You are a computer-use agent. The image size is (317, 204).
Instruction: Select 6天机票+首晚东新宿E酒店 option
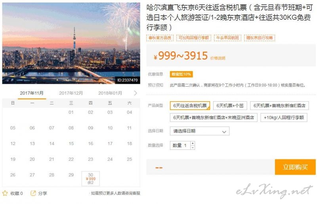[279, 106]
